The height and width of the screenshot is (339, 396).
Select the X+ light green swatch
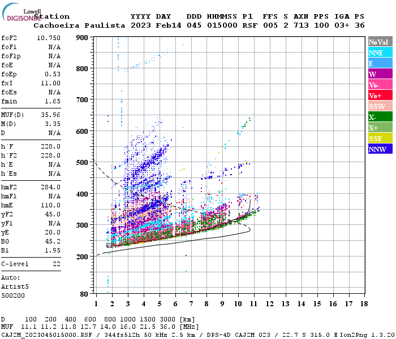380,127
